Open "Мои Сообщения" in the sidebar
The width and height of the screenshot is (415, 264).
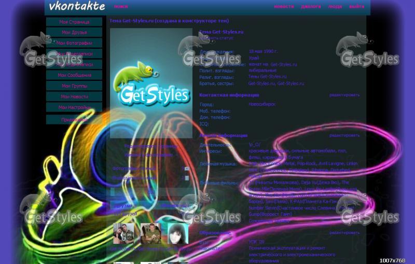[74, 75]
